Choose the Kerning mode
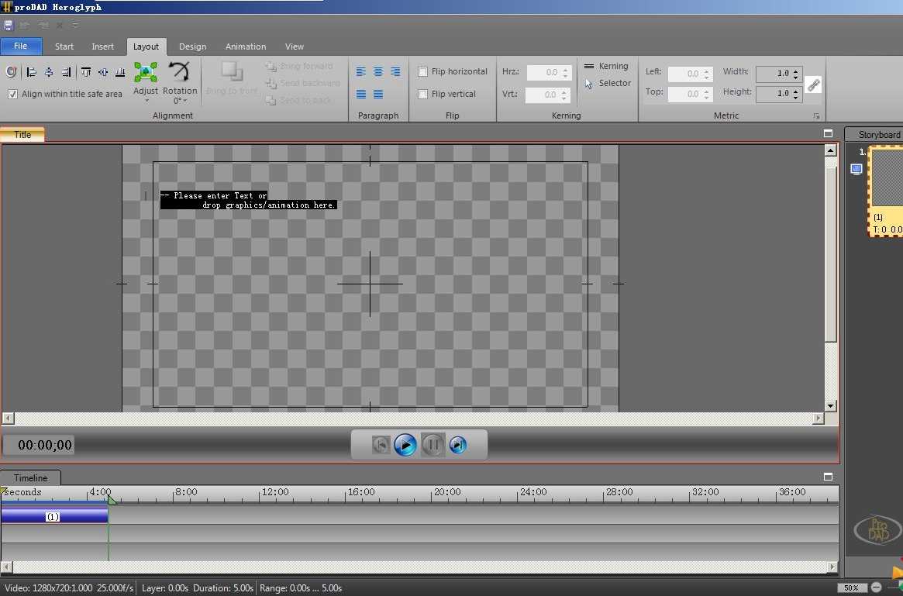Screen dimensions: 903x596 [606, 66]
